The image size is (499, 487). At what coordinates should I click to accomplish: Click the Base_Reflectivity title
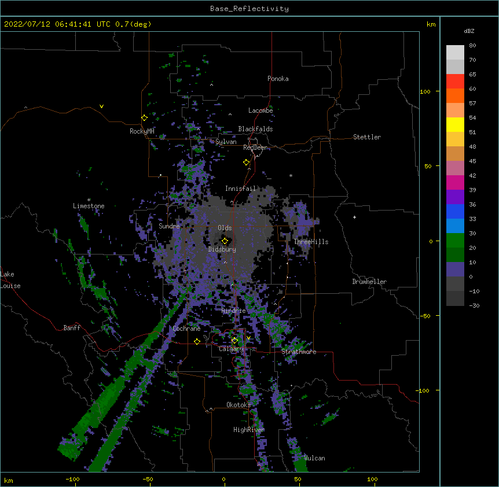[249, 9]
